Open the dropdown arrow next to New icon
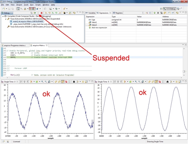The width and height of the screenshot is (188, 144). tap(6, 9)
